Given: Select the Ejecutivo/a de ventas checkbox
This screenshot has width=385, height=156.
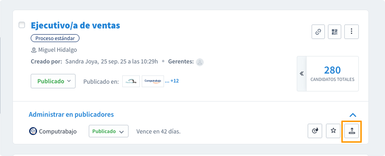Looking at the screenshot, I should [22, 25].
